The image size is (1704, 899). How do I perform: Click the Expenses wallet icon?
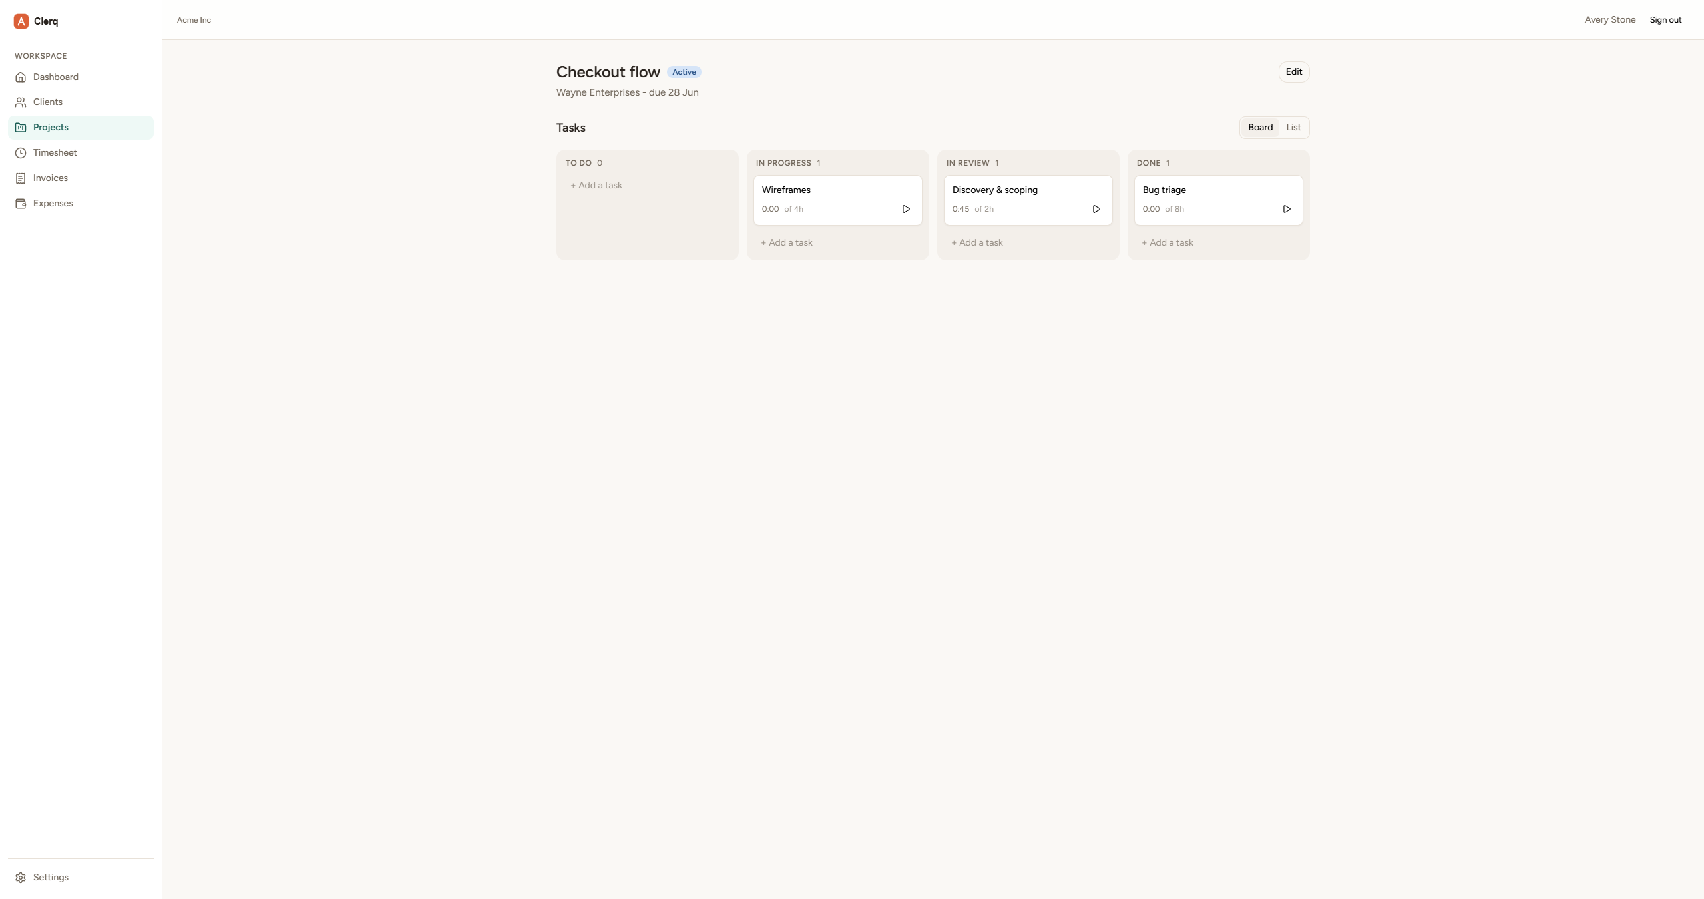[21, 204]
